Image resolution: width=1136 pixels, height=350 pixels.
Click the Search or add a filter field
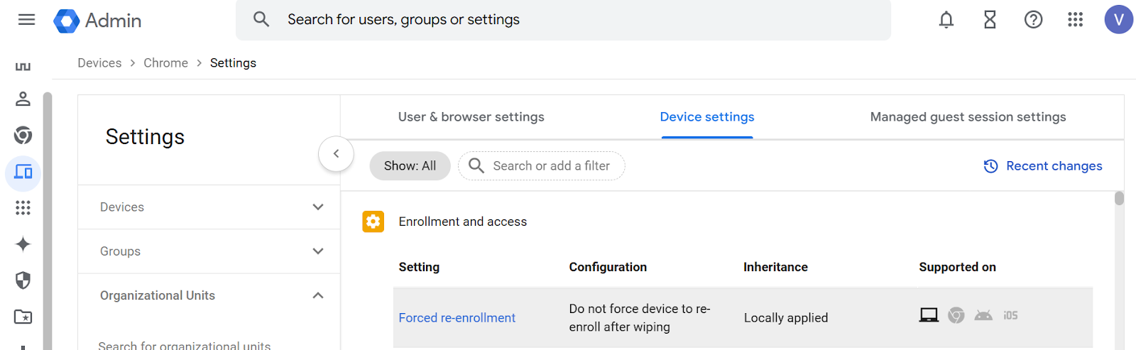point(551,166)
